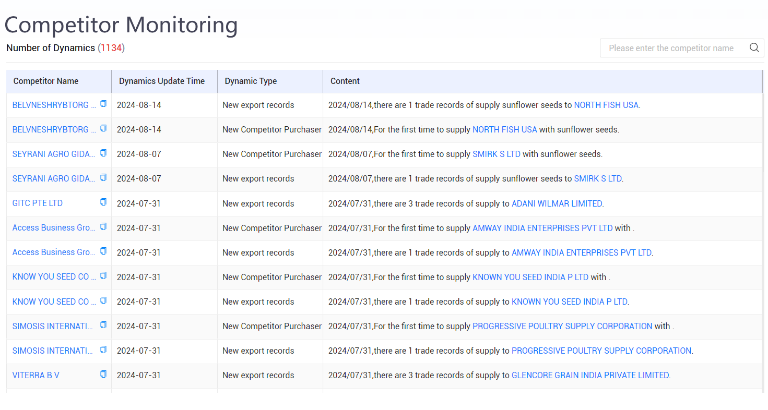Open KNOW YOU SEED CO link in New export records row

[x=54, y=302]
